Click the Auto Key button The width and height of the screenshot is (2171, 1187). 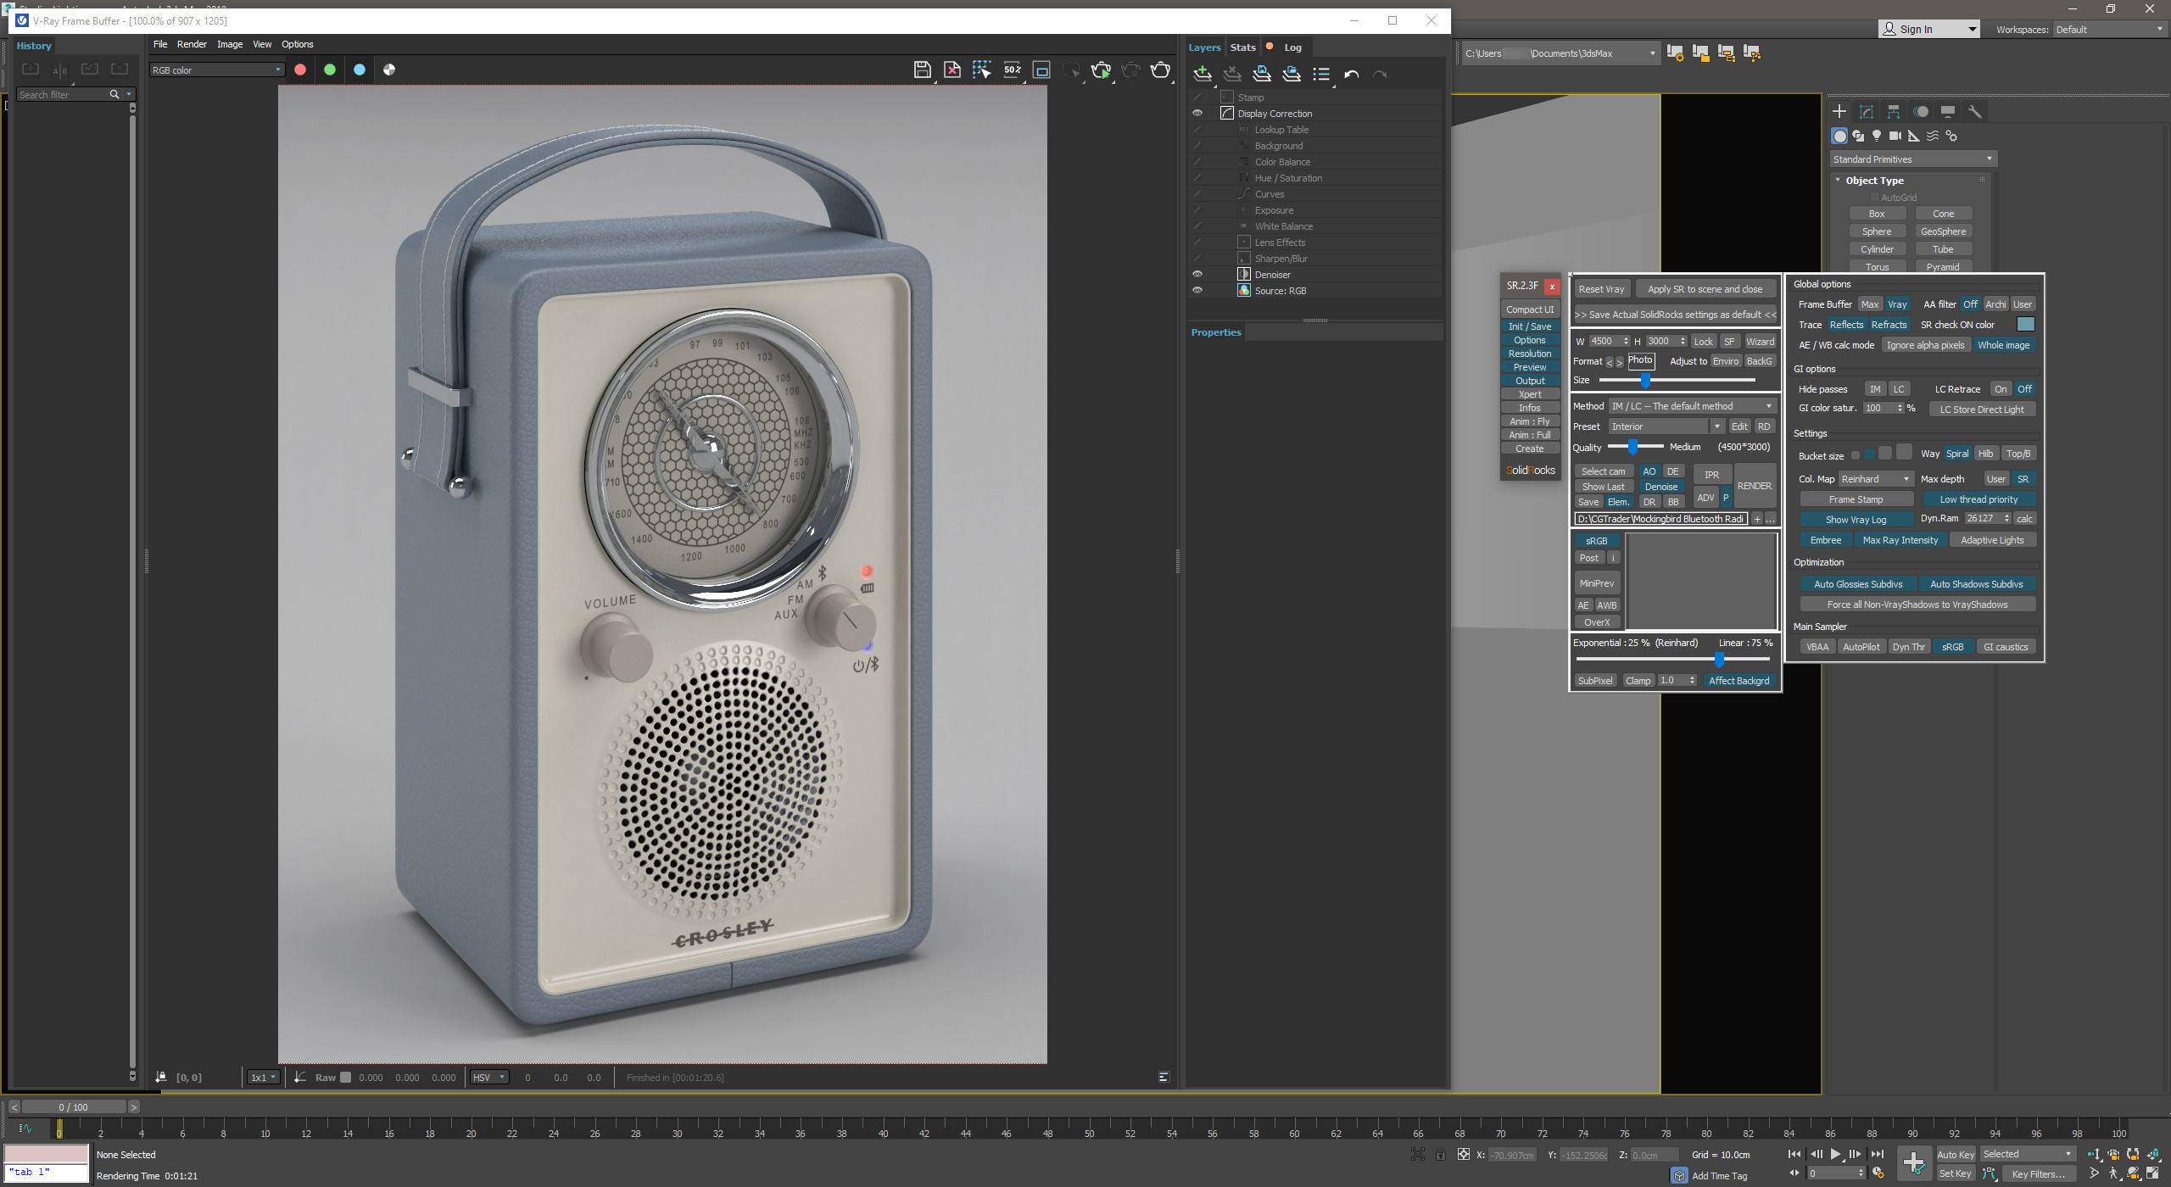pyautogui.click(x=1956, y=1155)
